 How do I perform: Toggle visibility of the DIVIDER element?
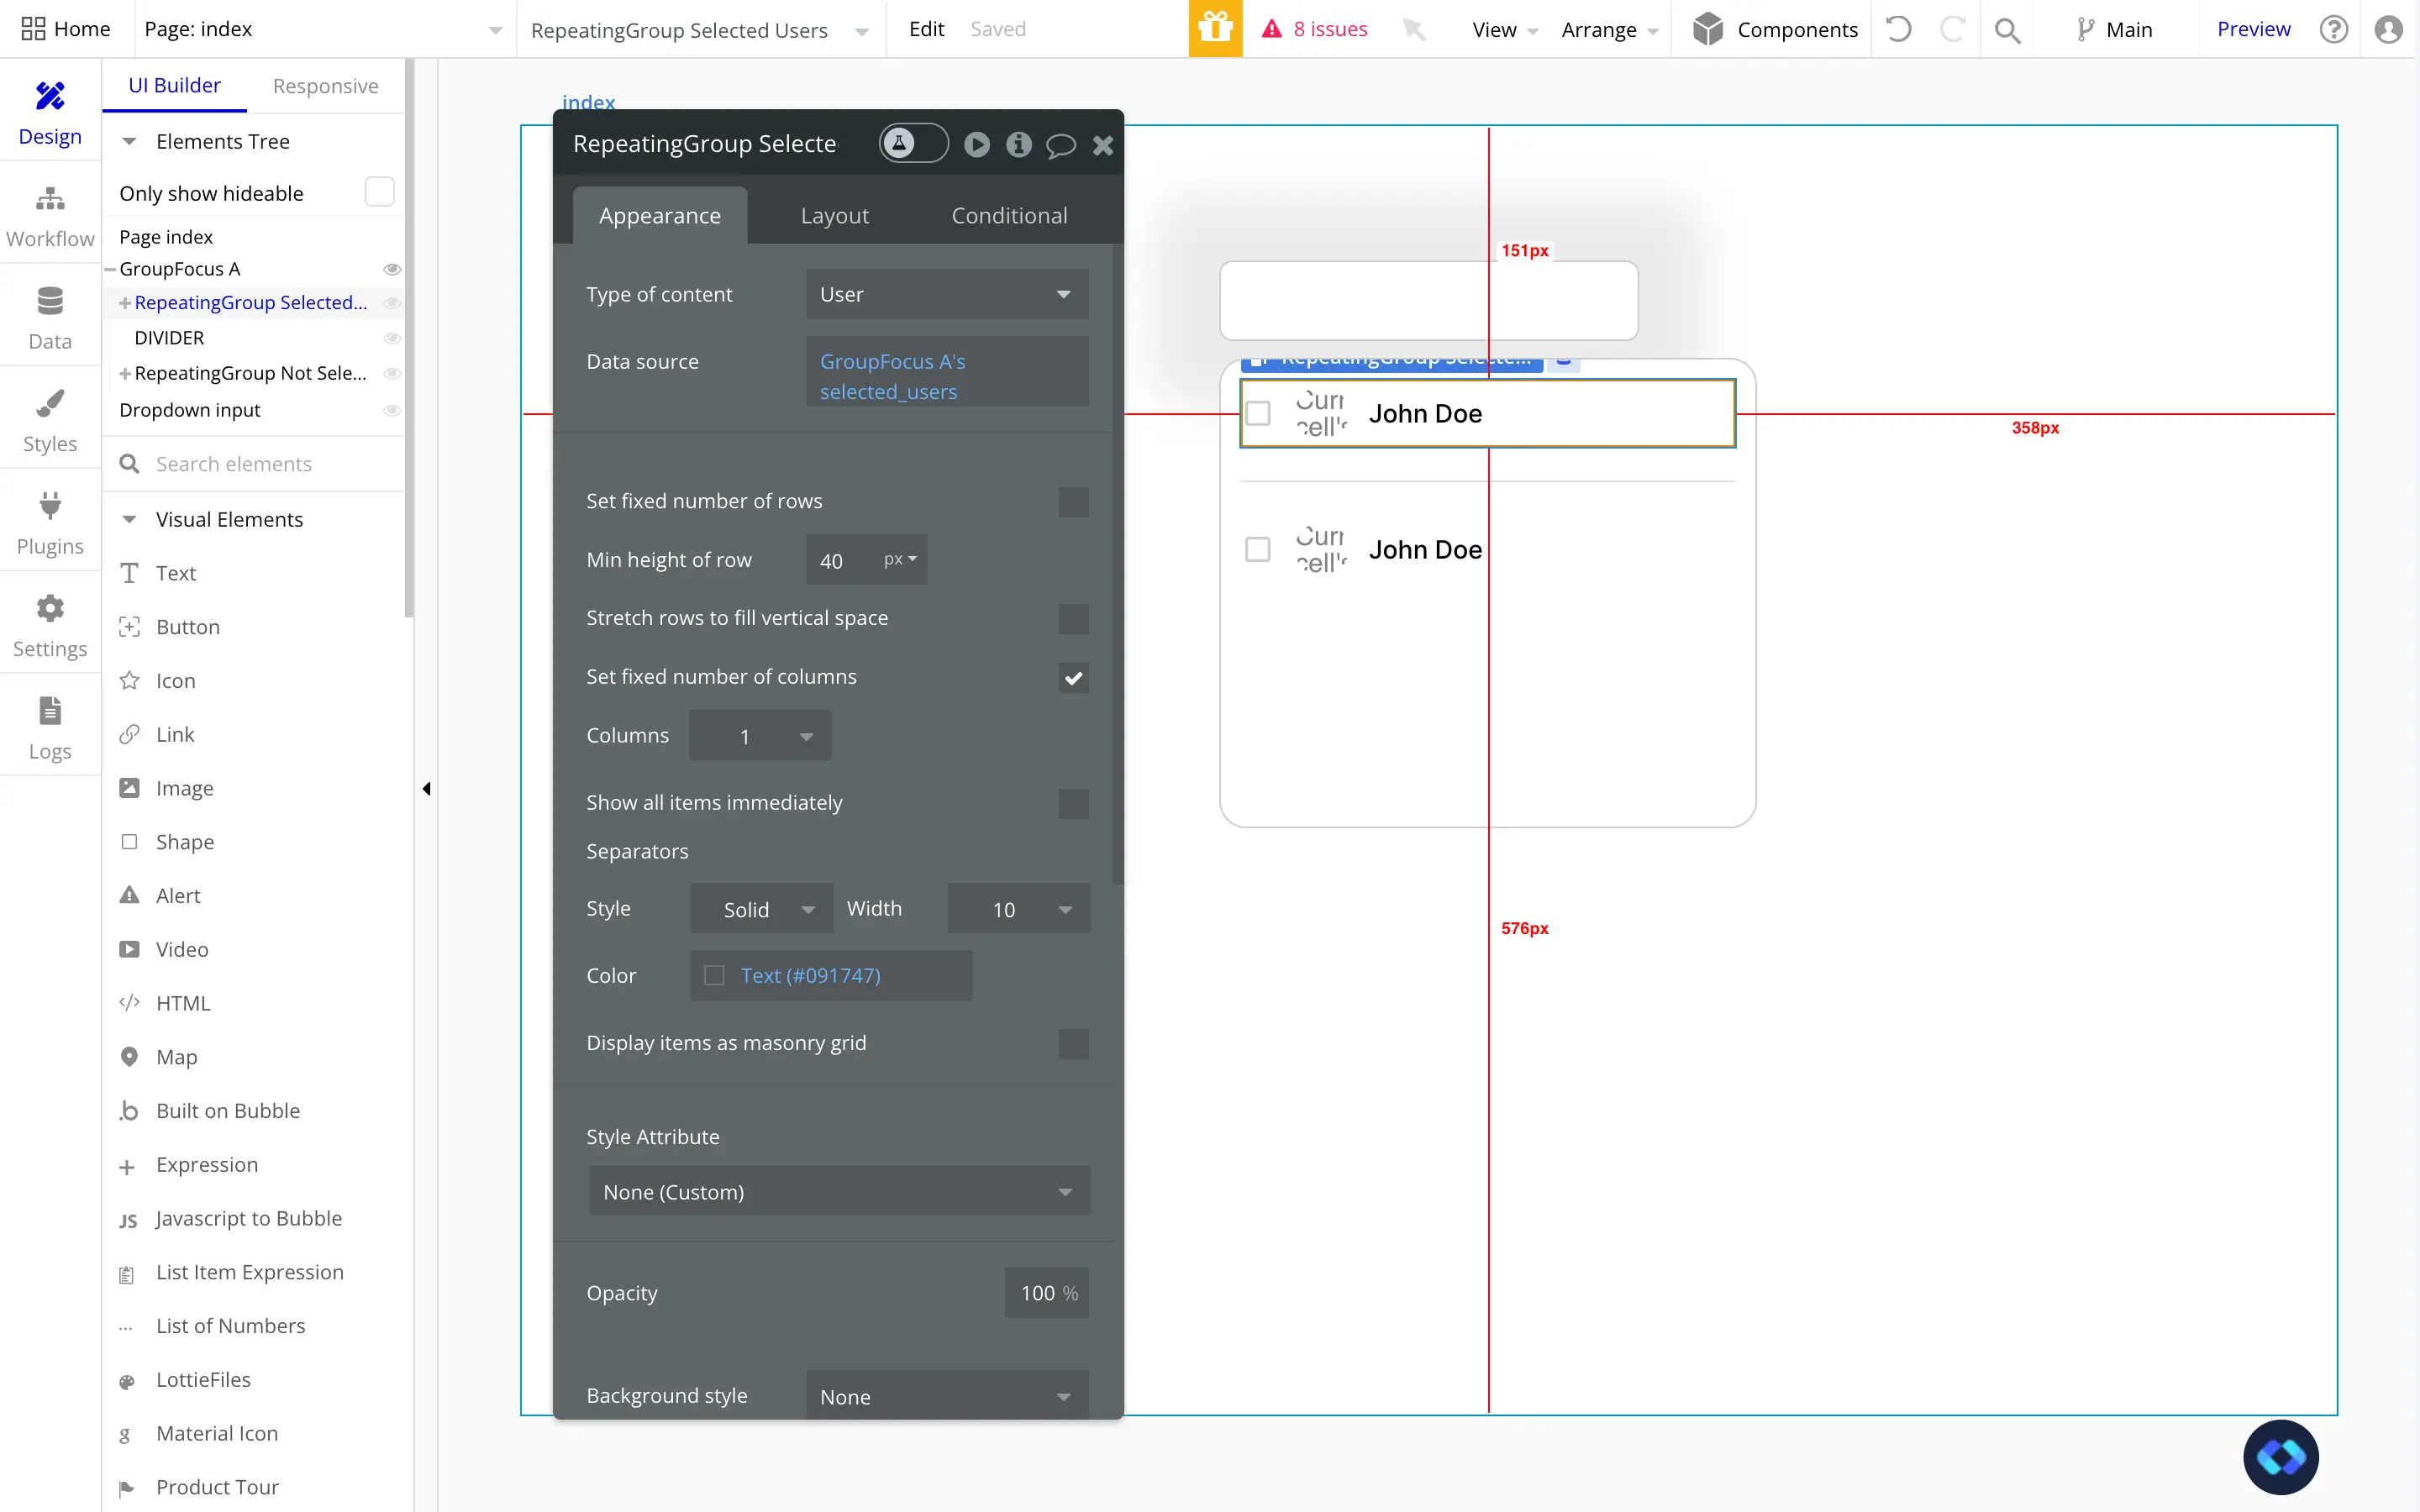(391, 338)
